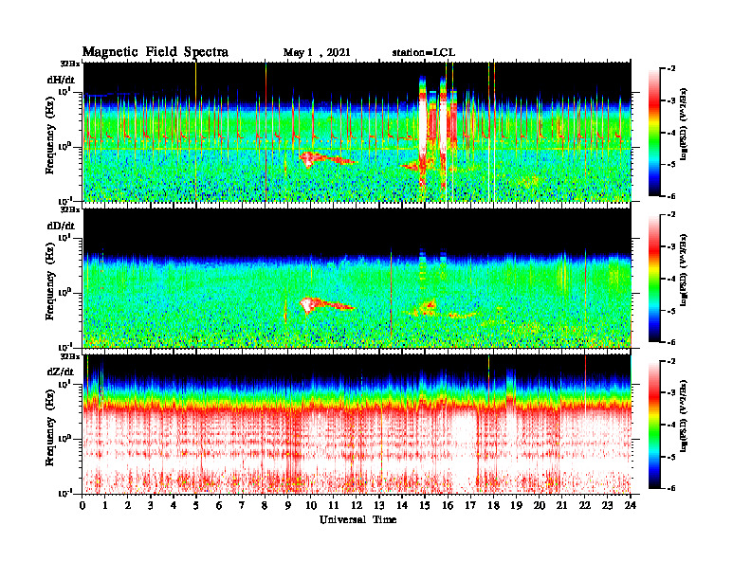Click the 24 tick on the Universal Time axis
This screenshot has height=580, width=751.
click(631, 505)
